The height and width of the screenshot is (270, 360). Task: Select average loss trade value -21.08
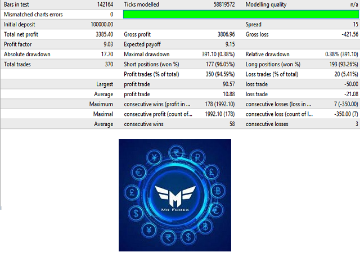(x=351, y=94)
